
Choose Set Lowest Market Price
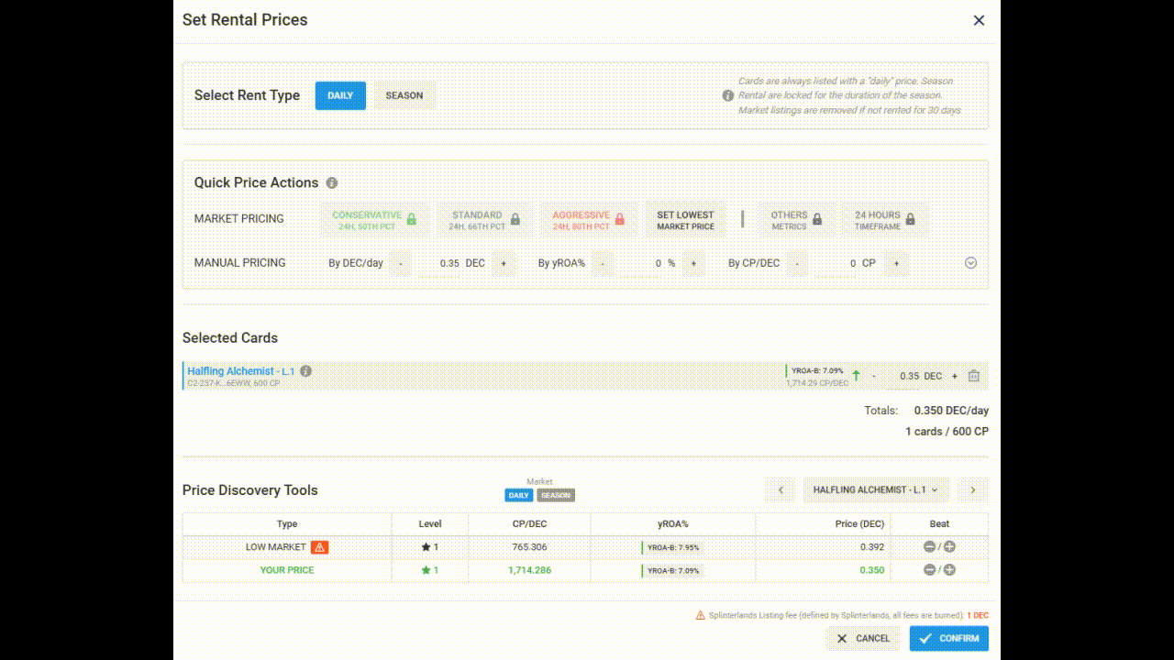click(685, 220)
